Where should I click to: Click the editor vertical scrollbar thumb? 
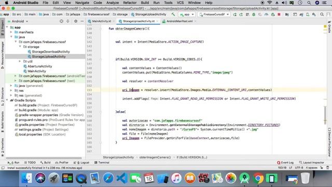pos(325,115)
